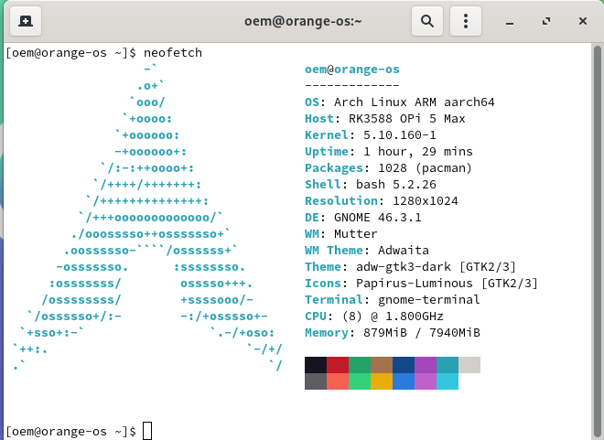Click the Icons line Papirus-Luminous
Screen dimensions: 604x440
pos(421,284)
